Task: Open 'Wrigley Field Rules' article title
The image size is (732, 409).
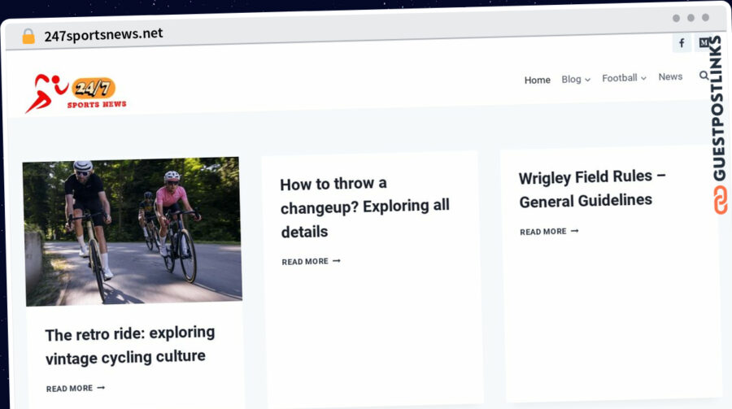Action: [592, 189]
